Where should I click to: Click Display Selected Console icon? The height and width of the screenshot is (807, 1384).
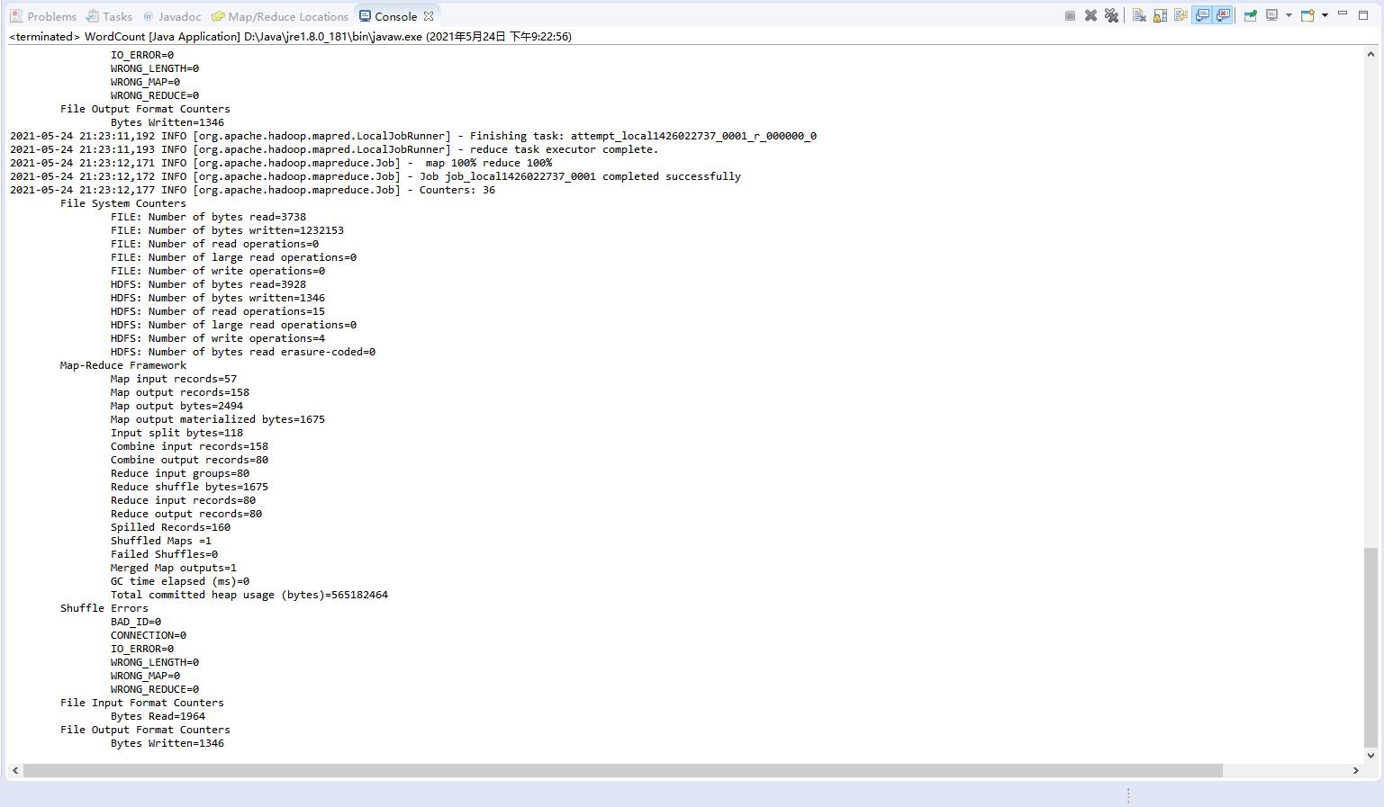(1272, 15)
